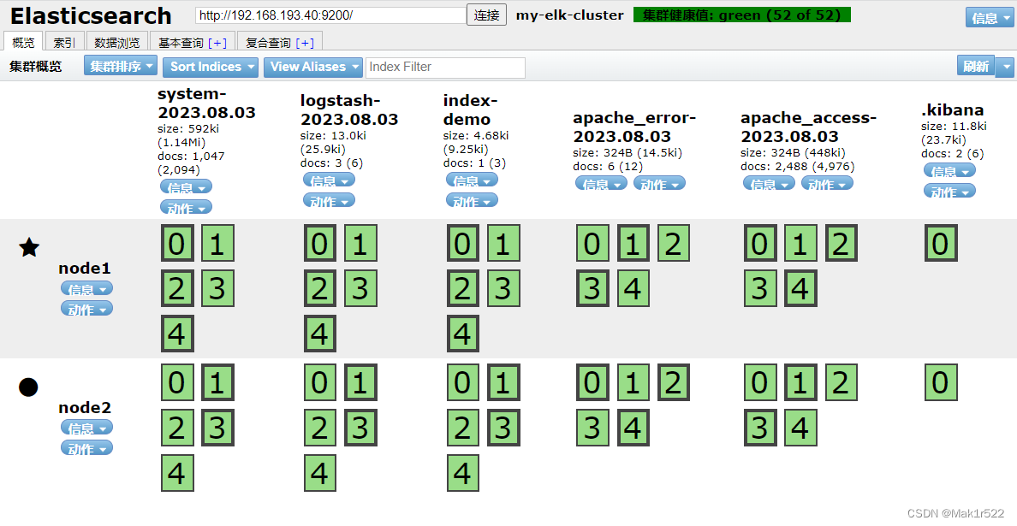Open the Sort Indices dropdown

coord(211,67)
